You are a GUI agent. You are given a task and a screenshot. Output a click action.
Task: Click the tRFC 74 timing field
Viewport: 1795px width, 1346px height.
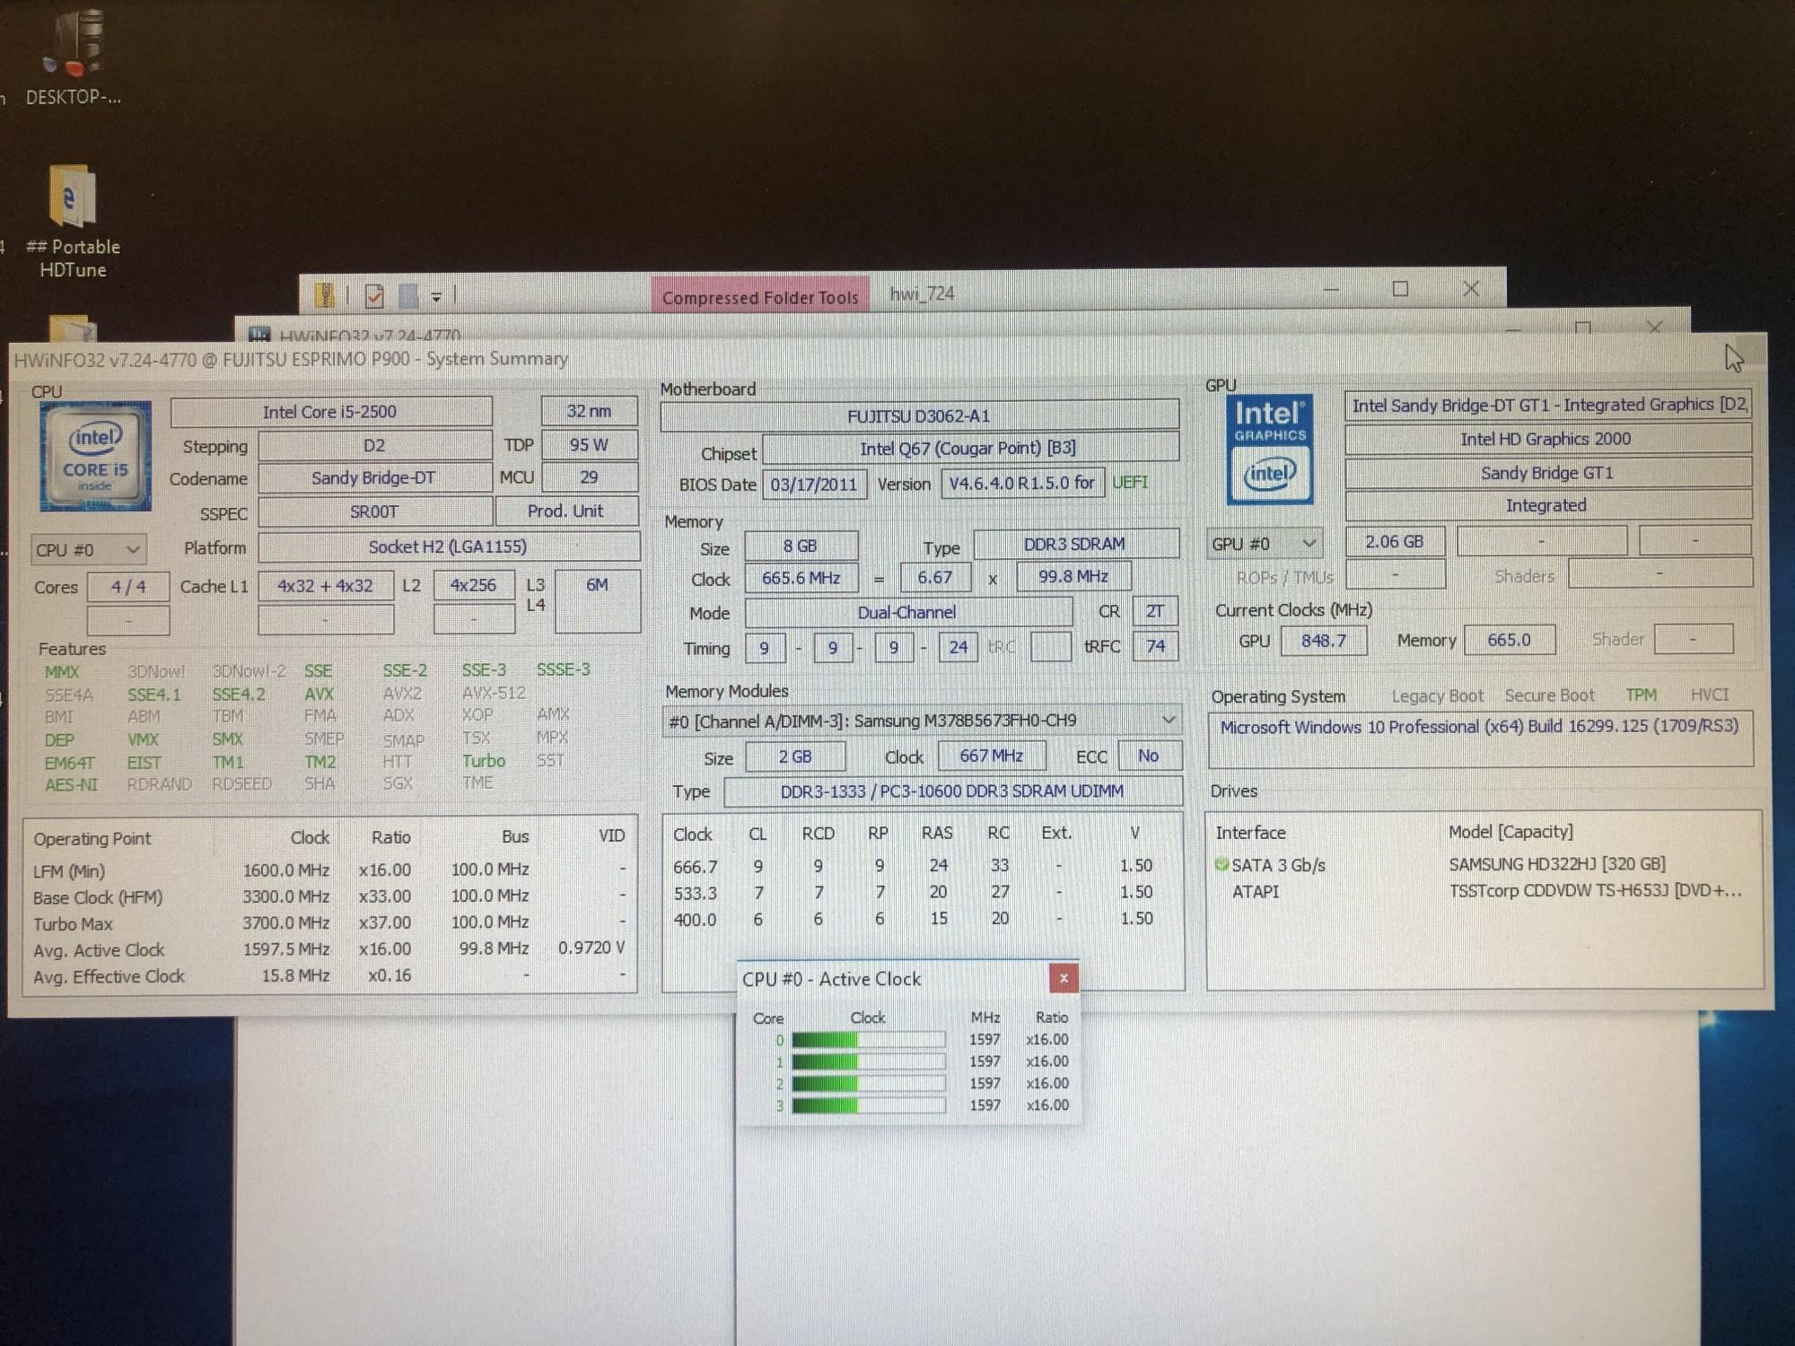(1155, 646)
